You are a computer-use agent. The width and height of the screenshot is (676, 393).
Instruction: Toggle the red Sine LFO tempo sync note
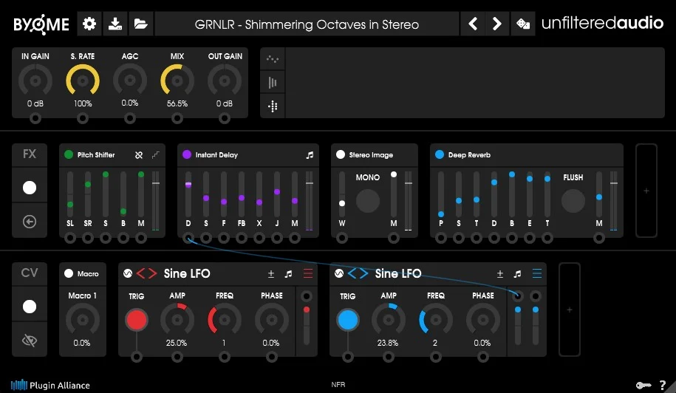click(288, 273)
